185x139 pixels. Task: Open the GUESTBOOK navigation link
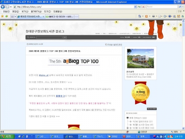click(137, 34)
